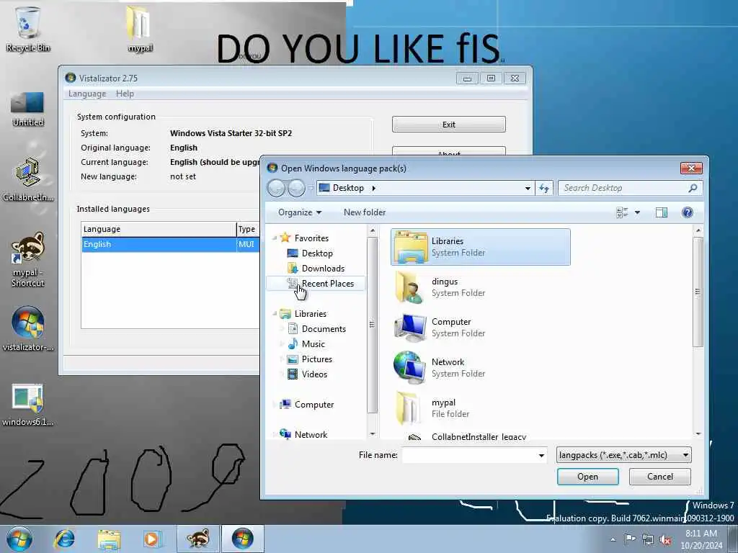Open the Language menu in Vistalizator
The image size is (738, 553).
coord(87,94)
